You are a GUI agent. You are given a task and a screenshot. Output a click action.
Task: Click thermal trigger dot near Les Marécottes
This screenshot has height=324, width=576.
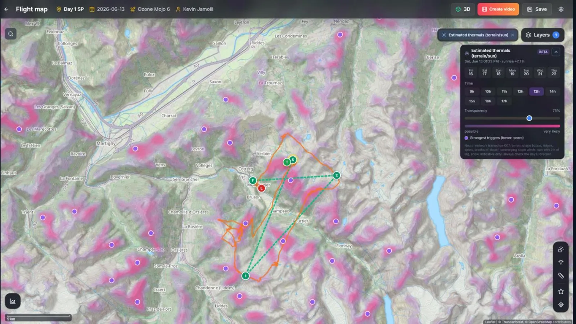tap(19, 129)
